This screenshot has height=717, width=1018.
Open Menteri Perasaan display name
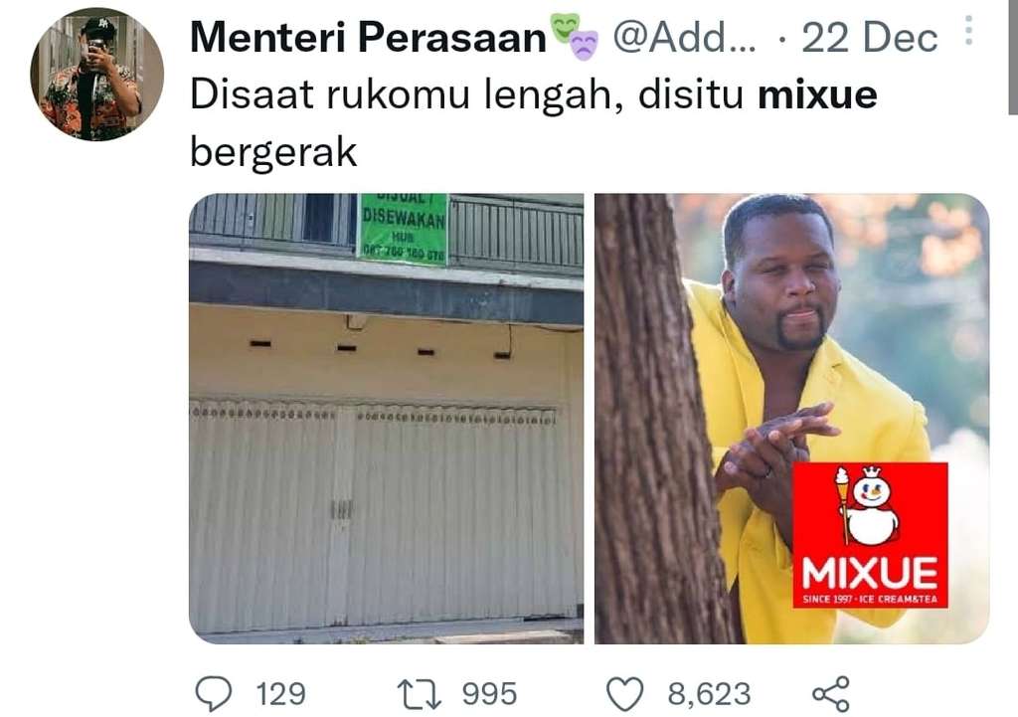point(368,37)
